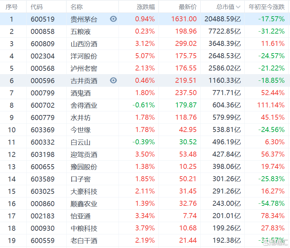Select stock name 白云山
This screenshot has width=290, height=248.
pyautogui.click(x=81, y=142)
